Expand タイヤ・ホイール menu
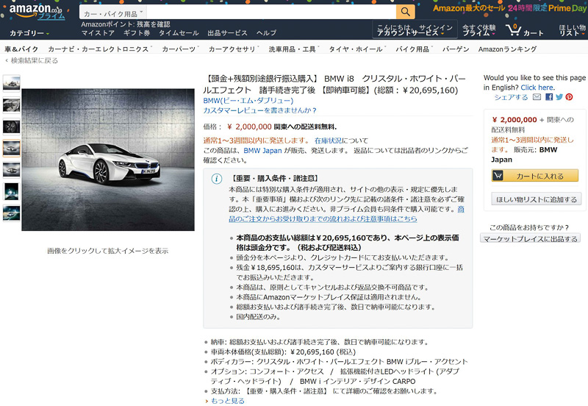Viewport: 588px width, 406px height. [x=357, y=49]
